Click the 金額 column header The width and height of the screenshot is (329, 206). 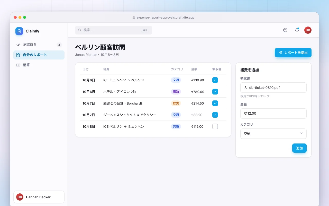[194, 69]
